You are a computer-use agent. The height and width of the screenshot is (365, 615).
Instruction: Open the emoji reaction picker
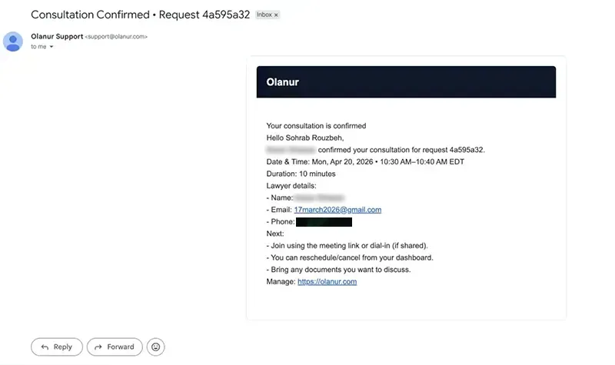pyautogui.click(x=156, y=347)
